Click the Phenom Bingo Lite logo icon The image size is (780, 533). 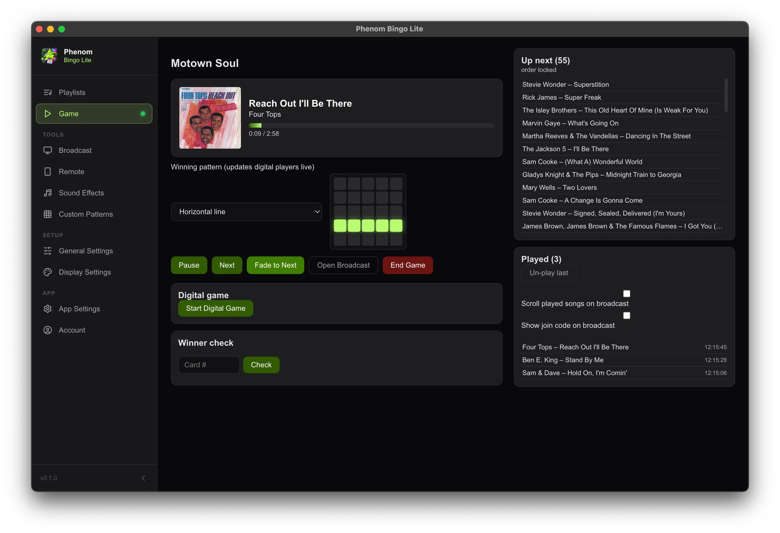coord(49,55)
